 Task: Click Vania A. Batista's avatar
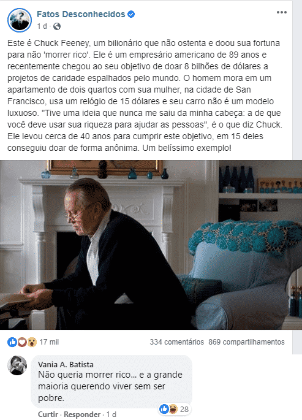(x=17, y=365)
